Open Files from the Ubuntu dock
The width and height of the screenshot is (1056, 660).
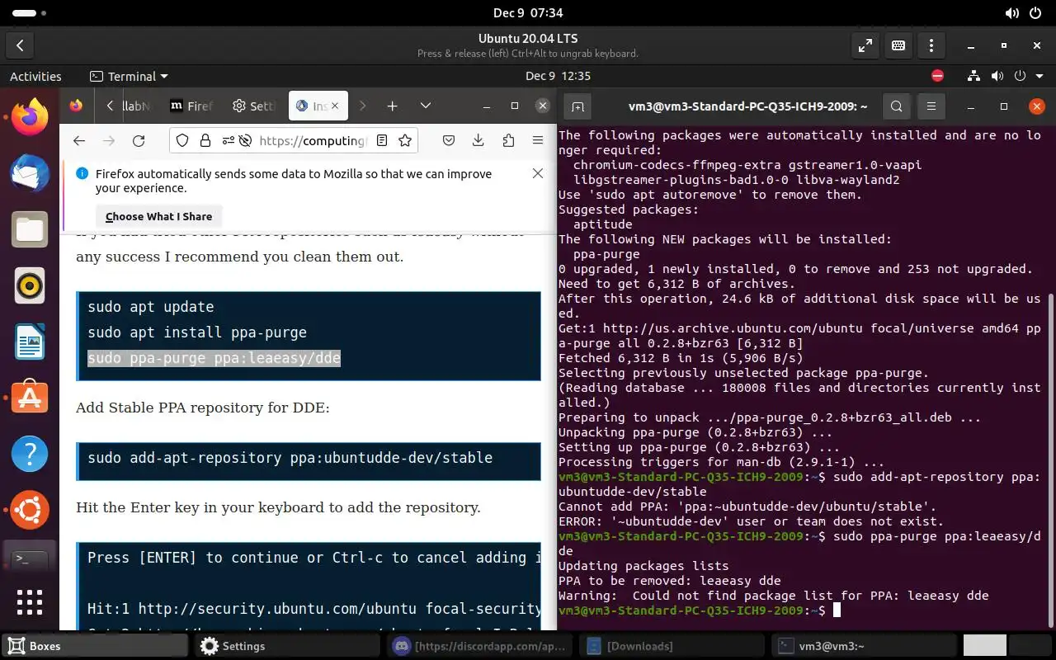click(x=30, y=229)
